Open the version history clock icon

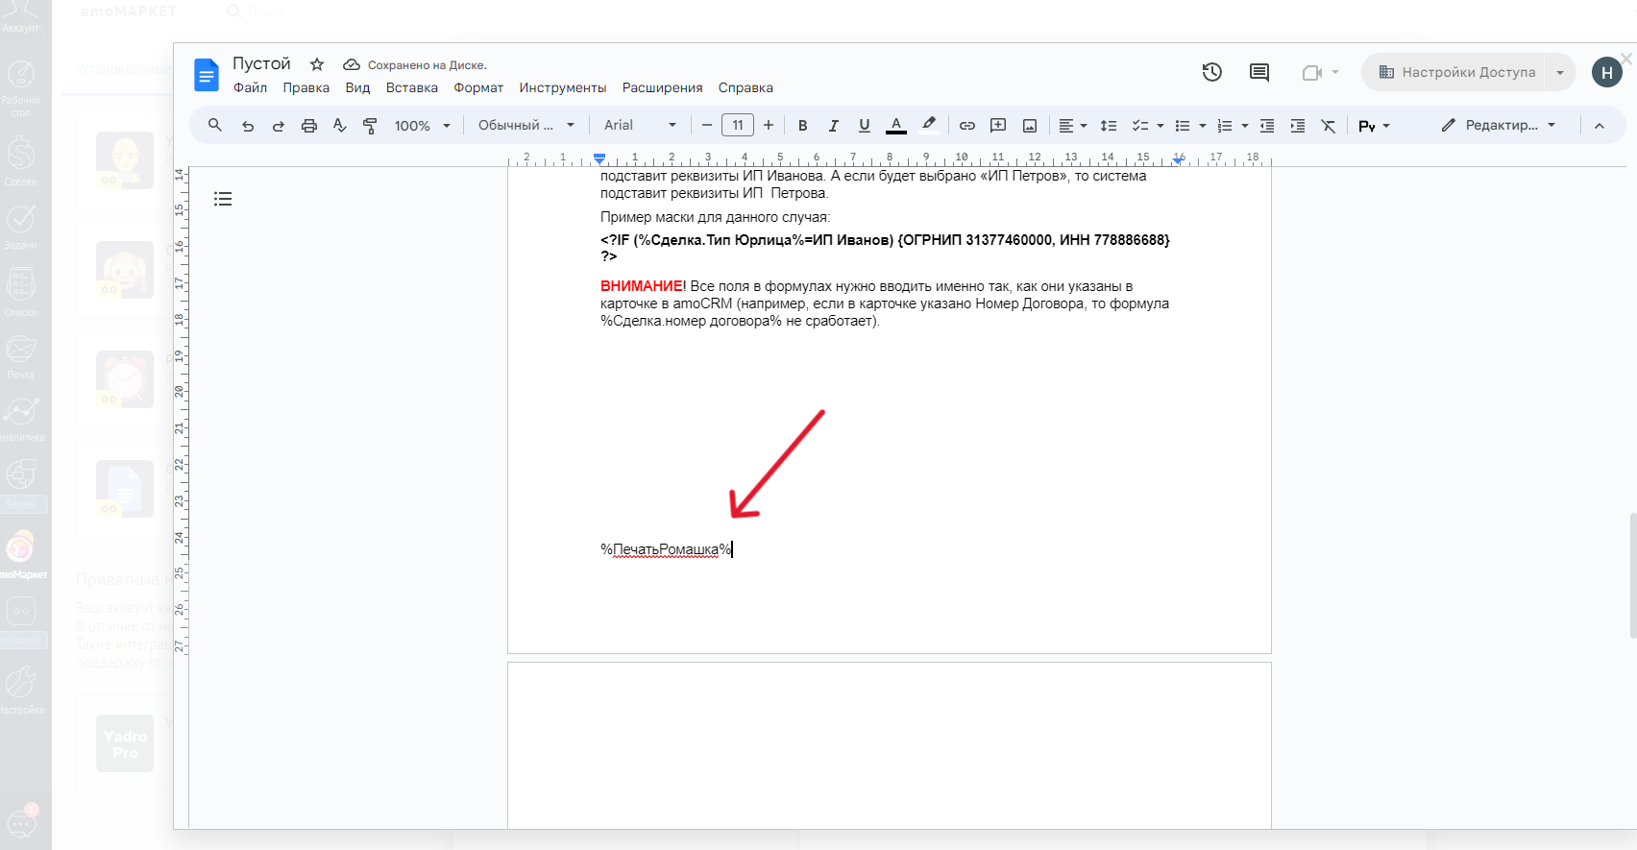[x=1212, y=72]
